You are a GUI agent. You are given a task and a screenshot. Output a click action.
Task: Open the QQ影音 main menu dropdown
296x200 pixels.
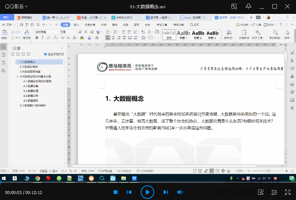point(16,6)
